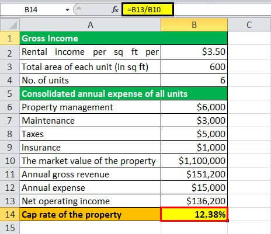Image resolution: width=271 pixels, height=234 pixels.
Task: Click the $5,000 cell
Action: [x=194, y=134]
